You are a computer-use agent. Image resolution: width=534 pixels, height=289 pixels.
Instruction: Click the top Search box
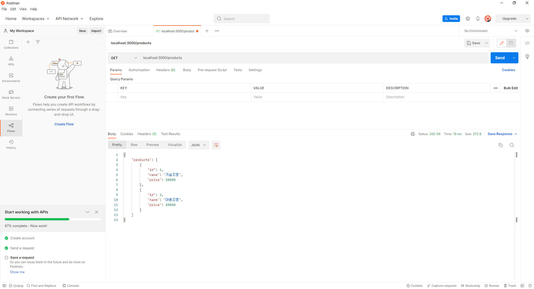coord(242,19)
